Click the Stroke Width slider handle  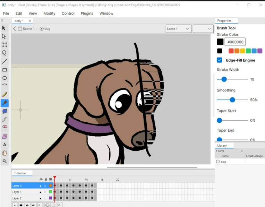point(224,79)
